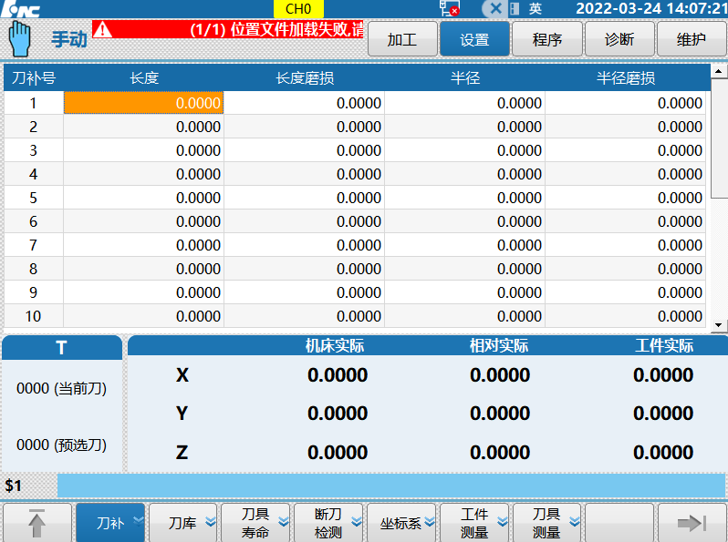This screenshot has width=728, height=542.
Task: Expand the 刀具寿命 tool life menu
Action: pyautogui.click(x=256, y=523)
